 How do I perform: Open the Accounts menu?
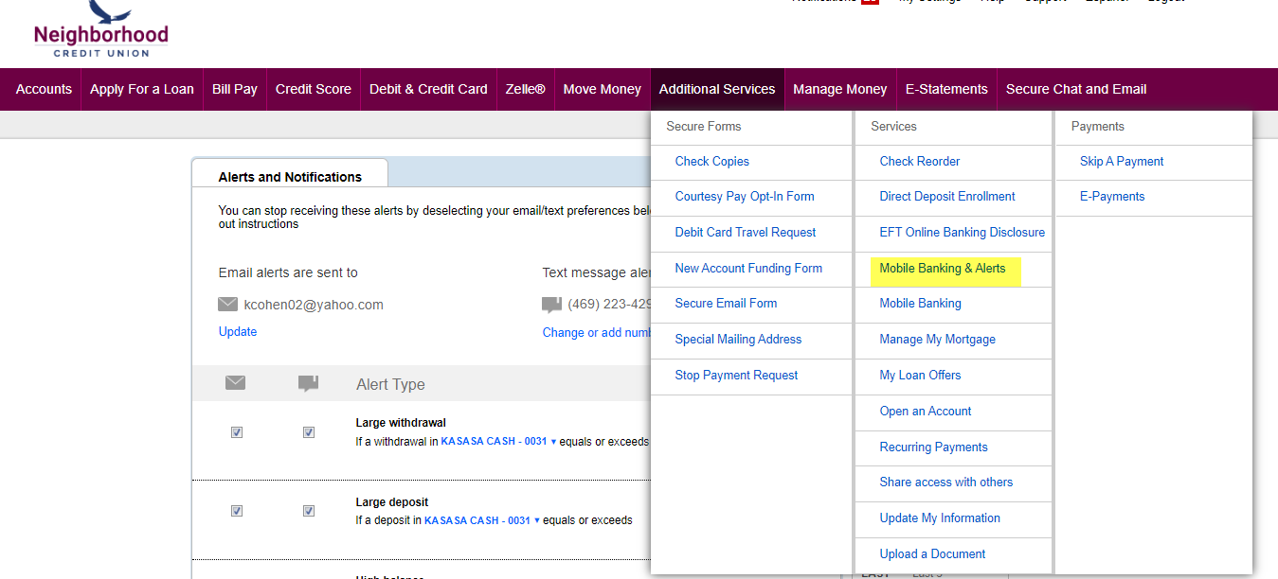point(44,89)
